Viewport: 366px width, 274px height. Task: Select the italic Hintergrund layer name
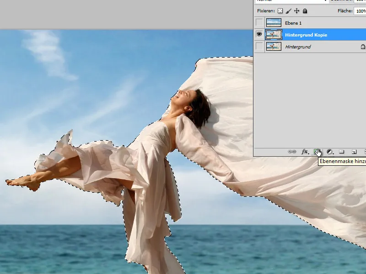(298, 47)
